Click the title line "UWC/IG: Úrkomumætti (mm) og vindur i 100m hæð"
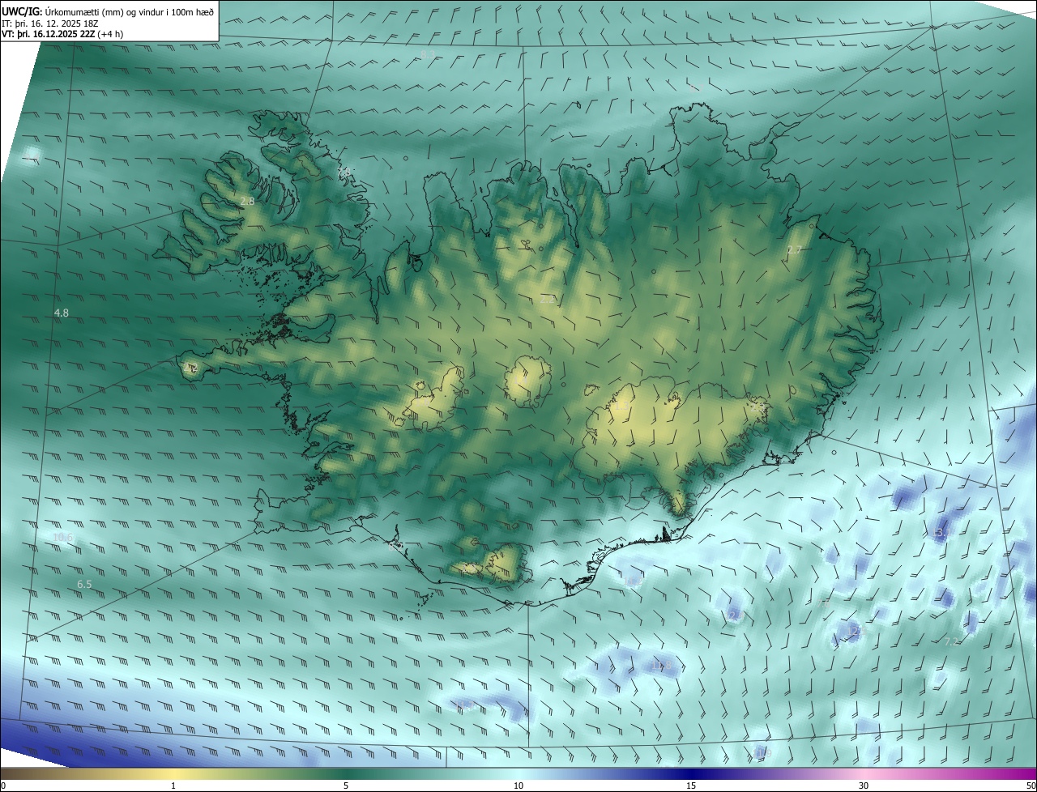Image resolution: width=1037 pixels, height=792 pixels. tap(108, 11)
